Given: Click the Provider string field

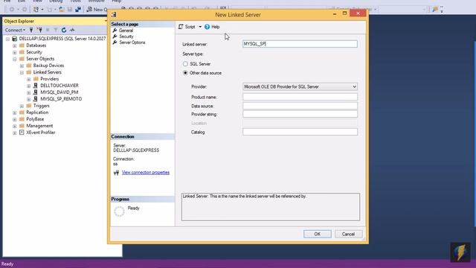Looking at the screenshot, I should (300, 114).
